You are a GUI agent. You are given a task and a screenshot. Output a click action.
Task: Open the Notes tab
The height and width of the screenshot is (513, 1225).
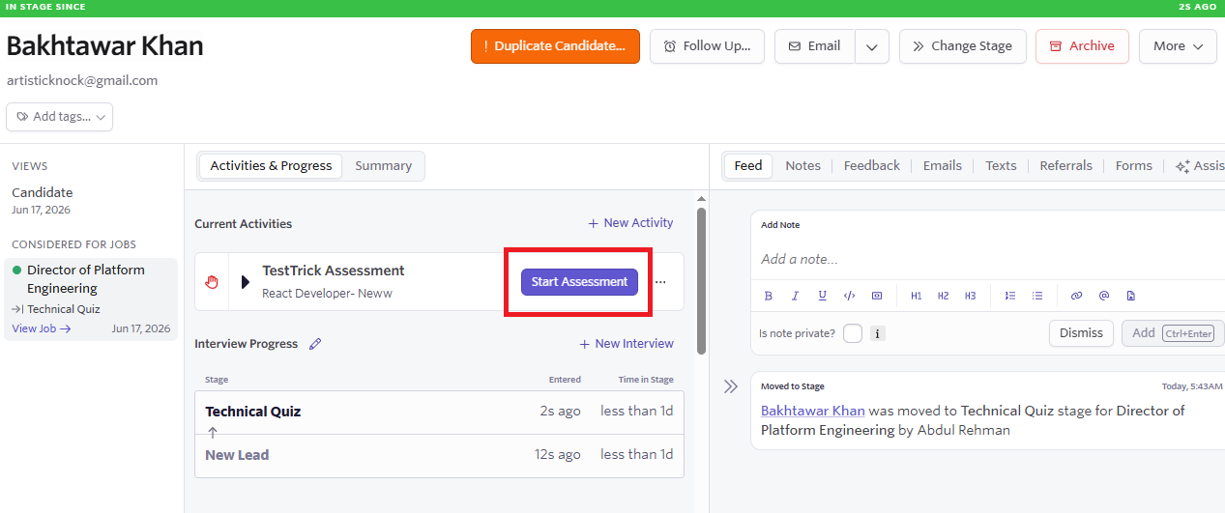point(802,166)
